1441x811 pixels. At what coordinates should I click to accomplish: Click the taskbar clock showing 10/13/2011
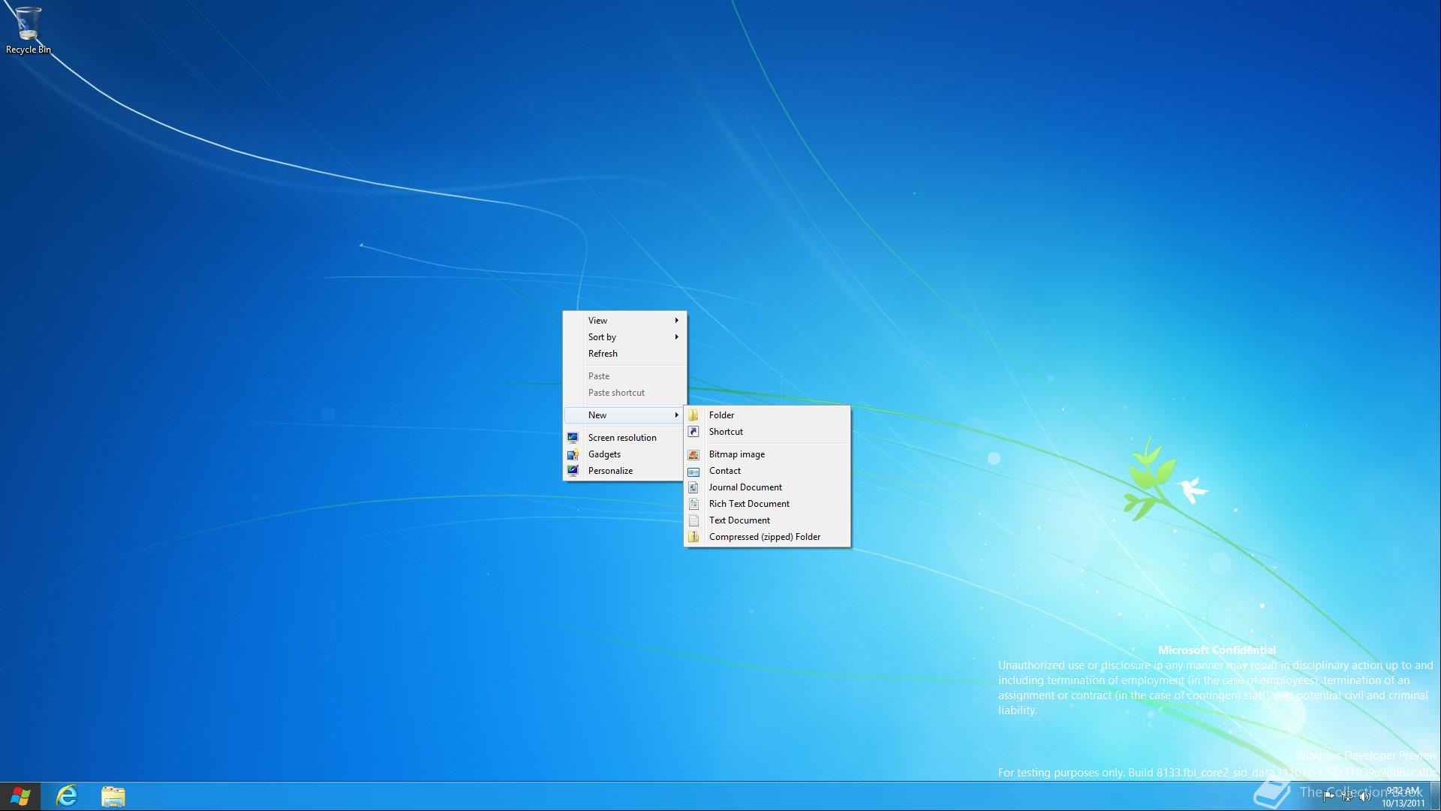point(1403,797)
